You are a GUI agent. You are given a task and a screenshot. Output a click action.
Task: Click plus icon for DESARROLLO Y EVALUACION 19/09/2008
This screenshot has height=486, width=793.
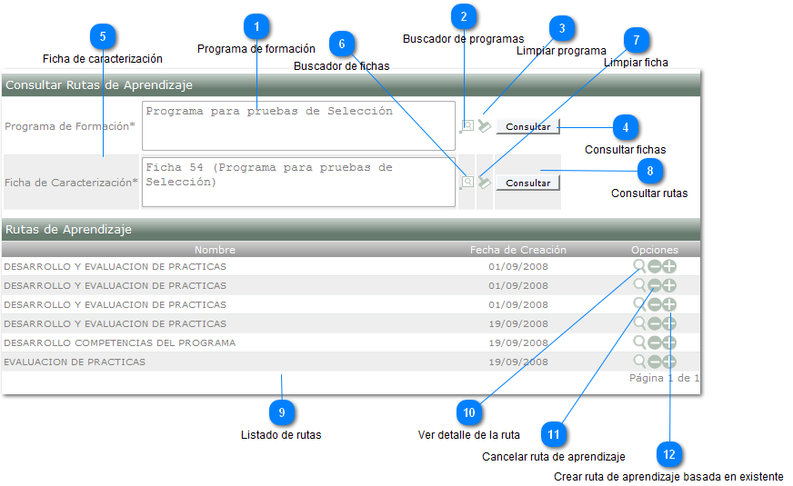click(x=669, y=324)
